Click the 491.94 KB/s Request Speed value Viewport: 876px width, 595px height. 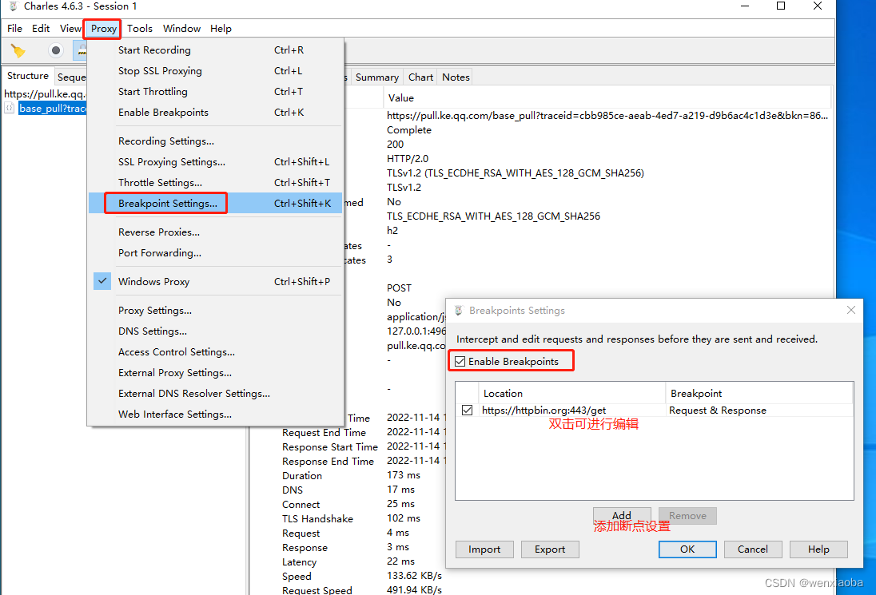click(x=414, y=589)
